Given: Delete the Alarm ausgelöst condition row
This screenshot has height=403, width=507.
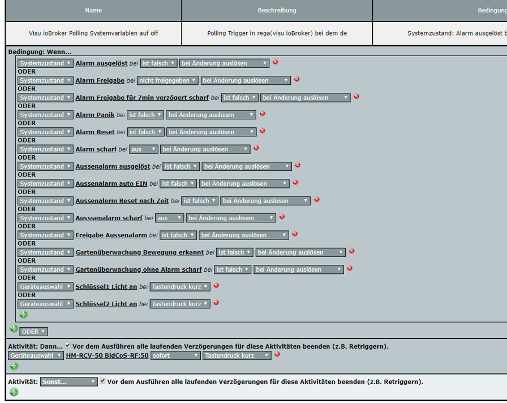Looking at the screenshot, I should click(276, 62).
